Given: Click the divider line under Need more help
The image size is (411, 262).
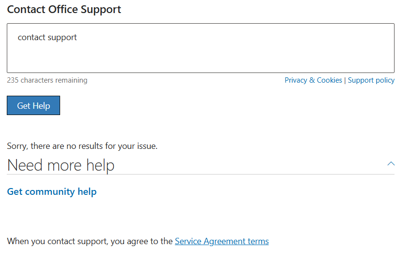Looking at the screenshot, I should coord(201,175).
